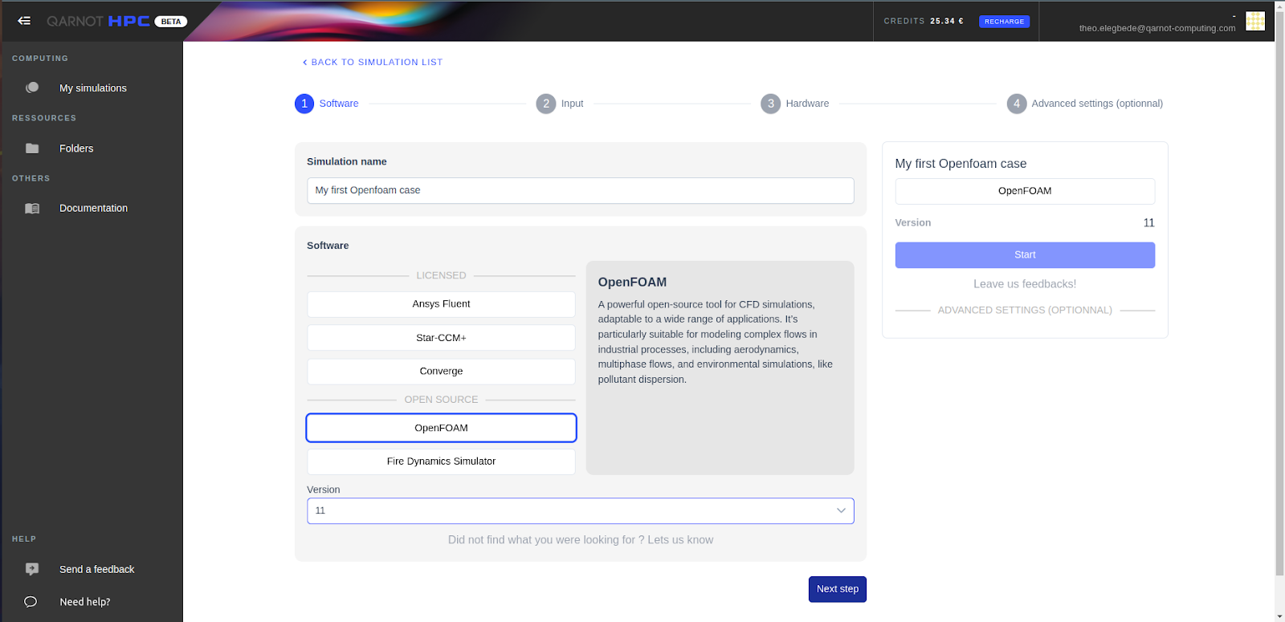This screenshot has width=1285, height=622.
Task: Open the user avatar in header
Action: 1255,21
